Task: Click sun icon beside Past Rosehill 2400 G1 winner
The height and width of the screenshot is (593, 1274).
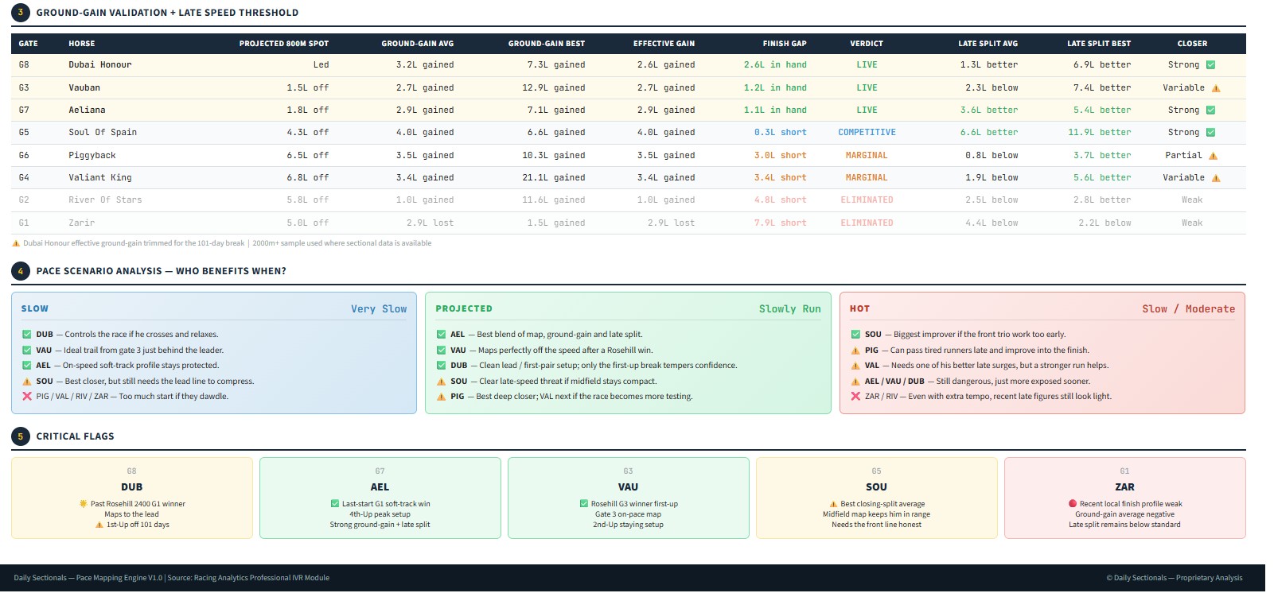Action: coord(83,504)
